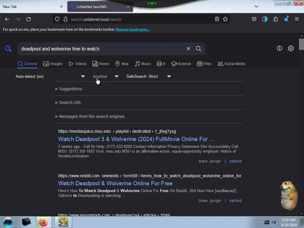Click the page vertical scrollbar thumb
The height and width of the screenshot is (228, 304).
click(x=301, y=44)
